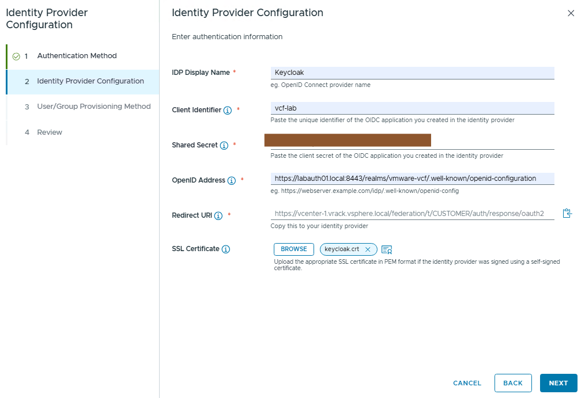Jump to Review step
Image resolution: width=585 pixels, height=398 pixels.
tap(50, 132)
